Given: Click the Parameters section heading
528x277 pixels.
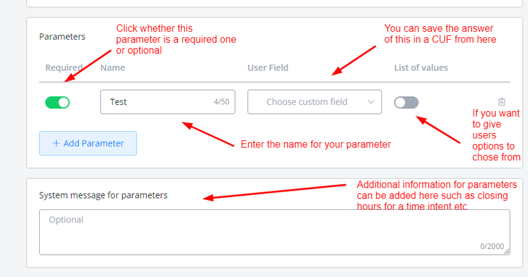Looking at the screenshot, I should (62, 37).
